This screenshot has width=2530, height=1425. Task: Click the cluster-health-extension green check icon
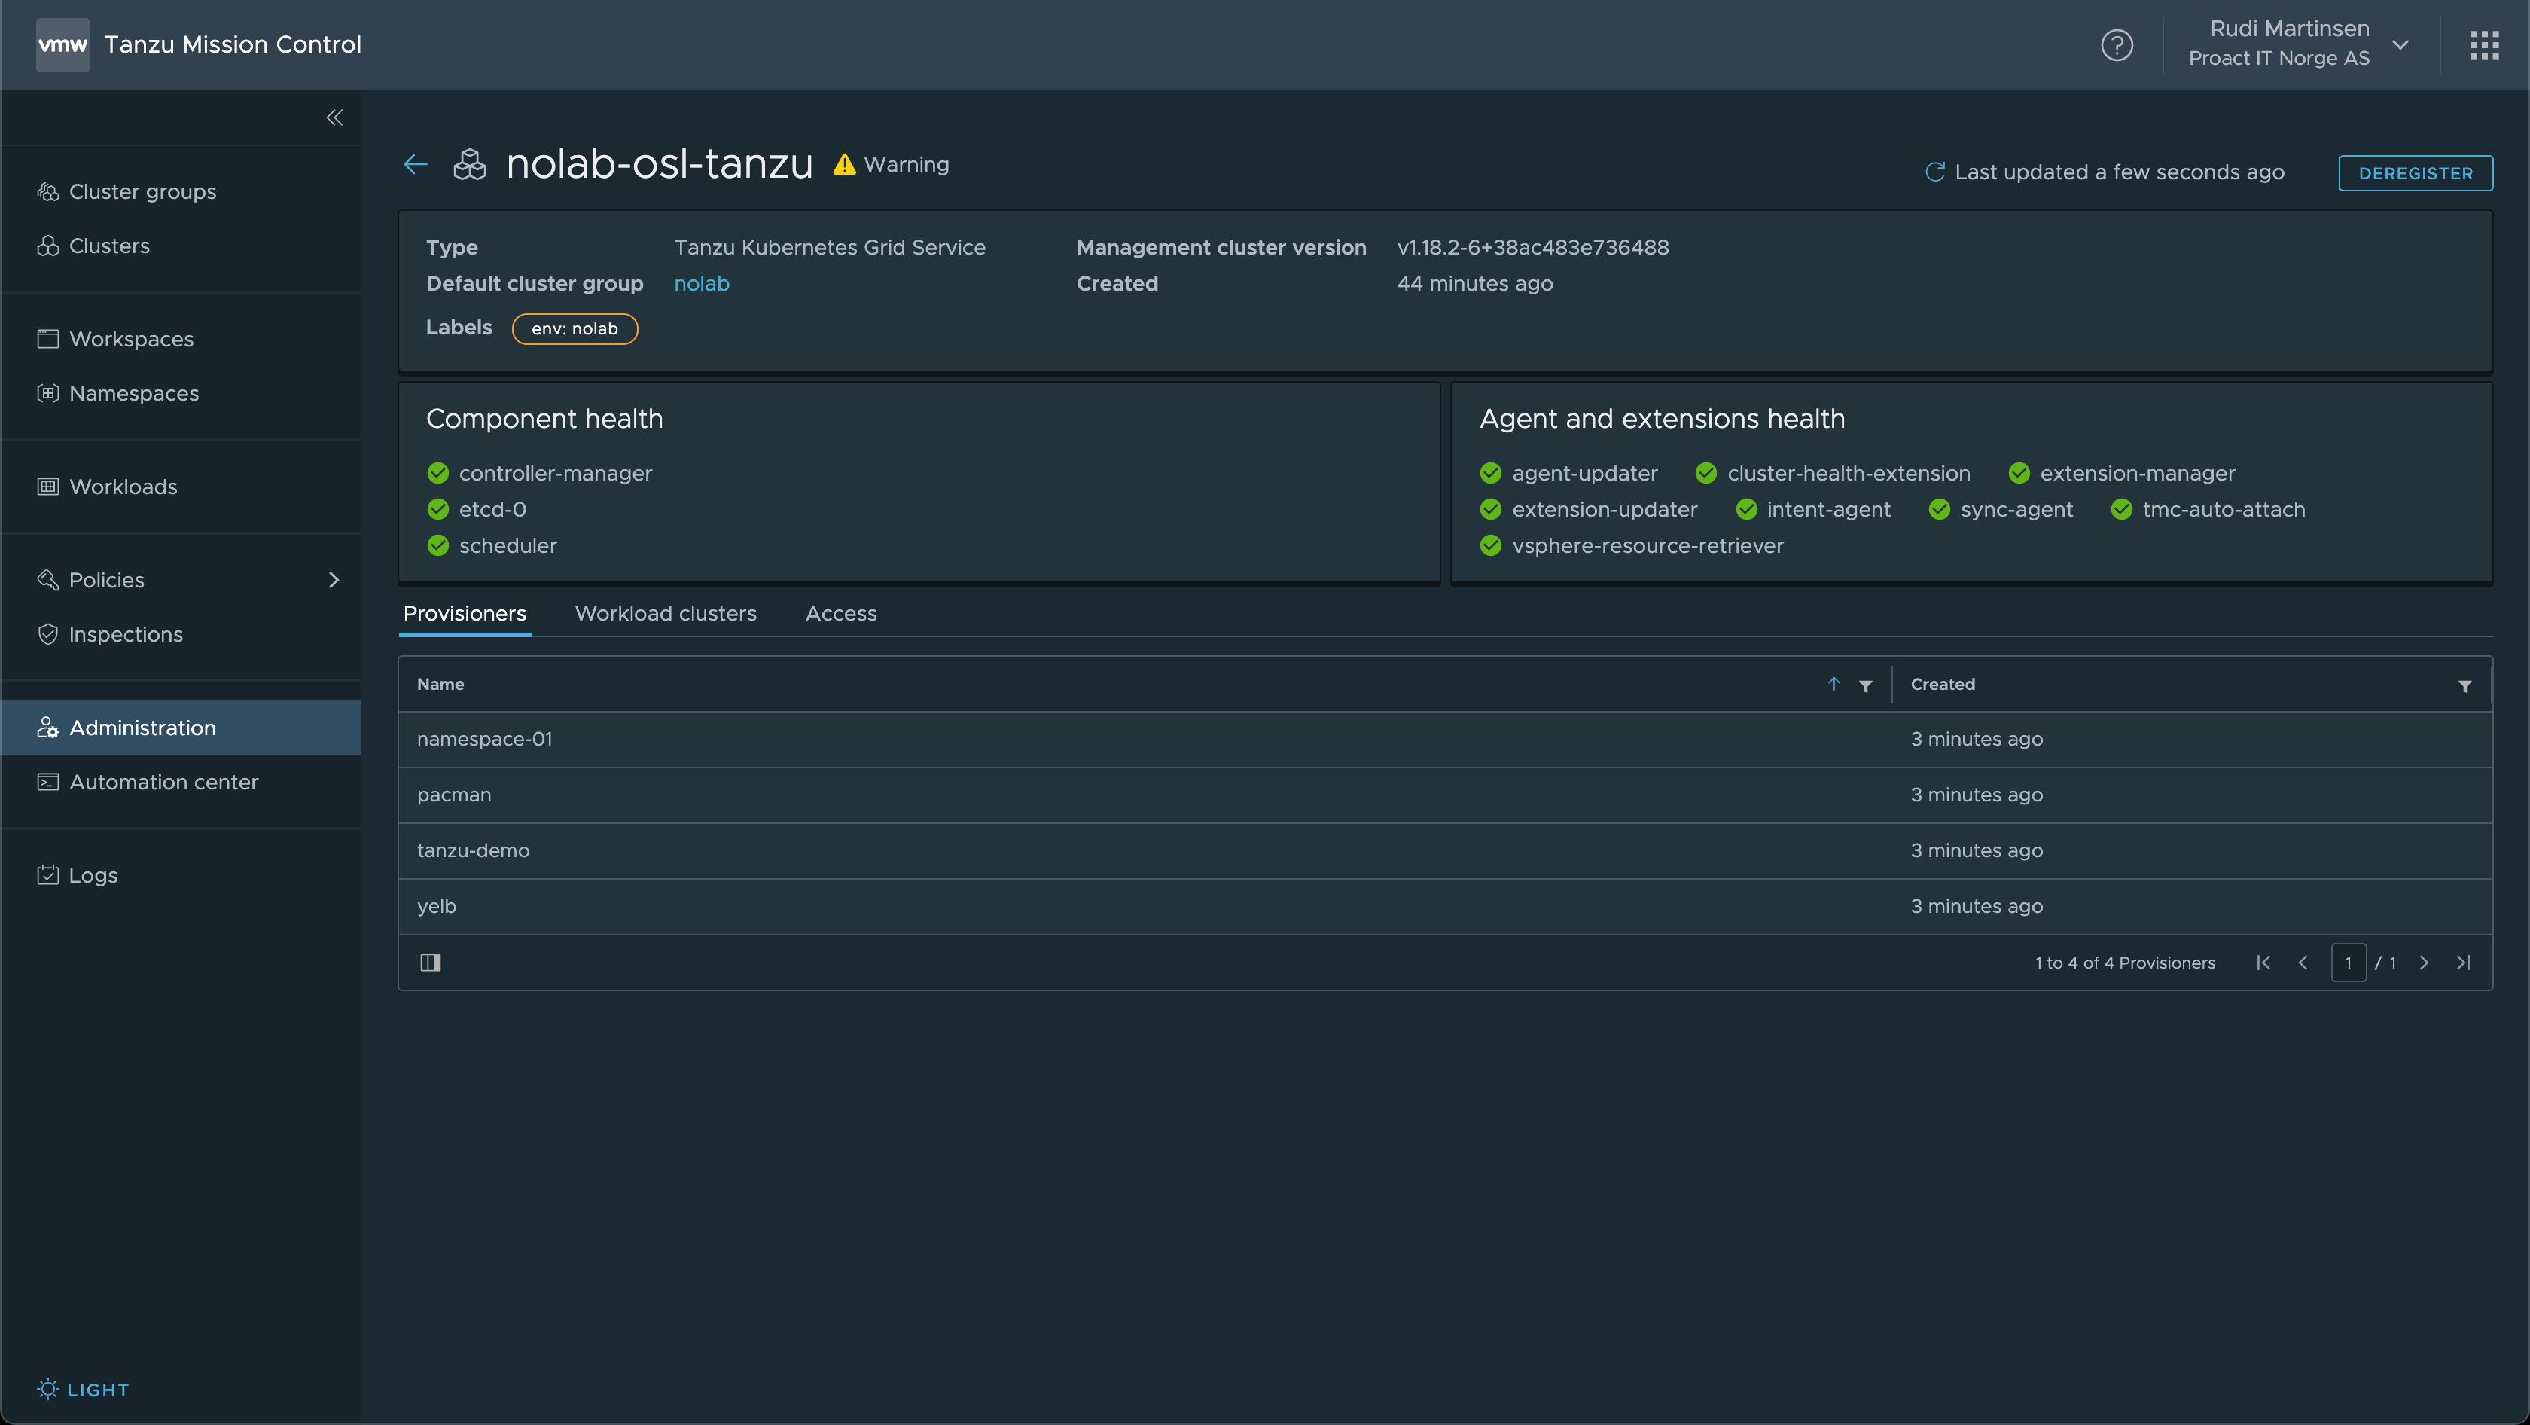pos(1706,473)
